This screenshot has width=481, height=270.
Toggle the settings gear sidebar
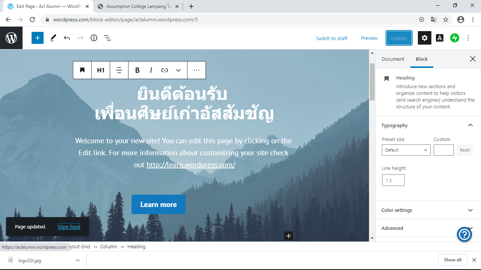click(x=425, y=38)
